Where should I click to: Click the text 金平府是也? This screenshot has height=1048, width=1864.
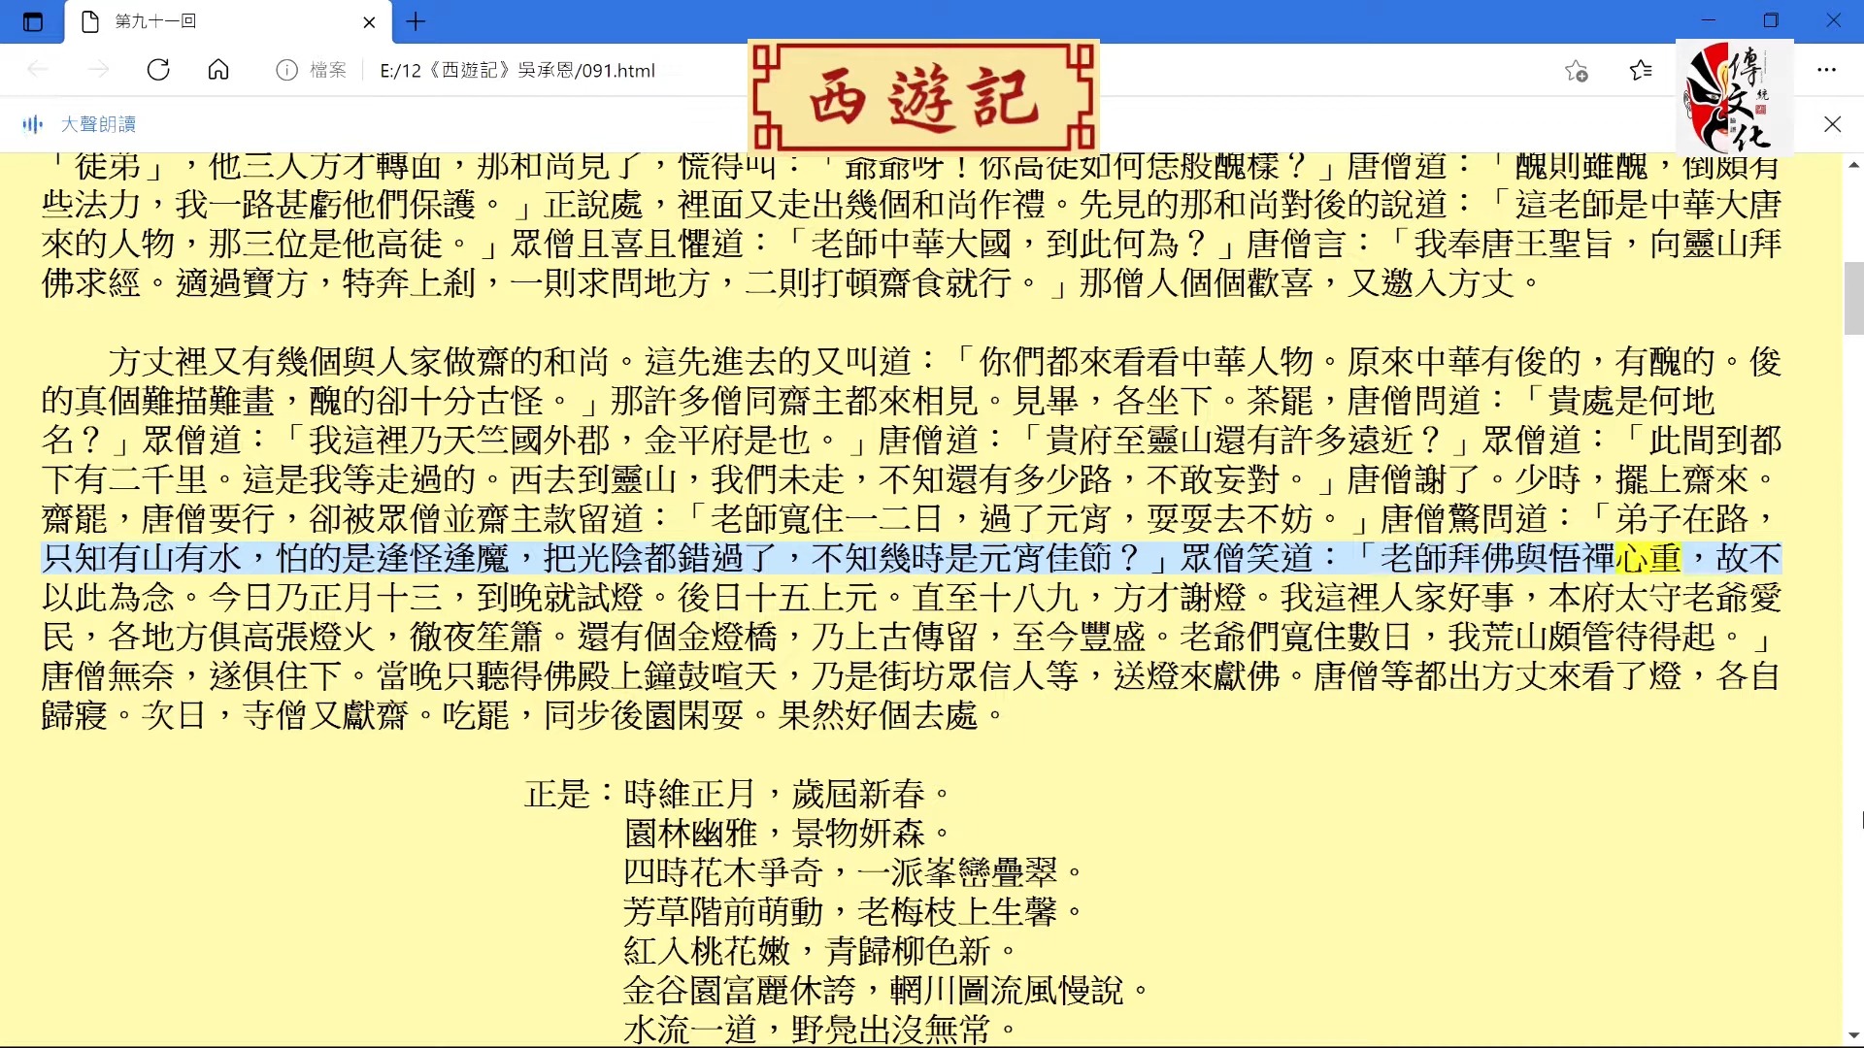tap(727, 441)
